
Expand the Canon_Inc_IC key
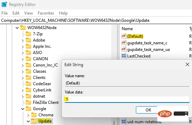tap(23, 65)
